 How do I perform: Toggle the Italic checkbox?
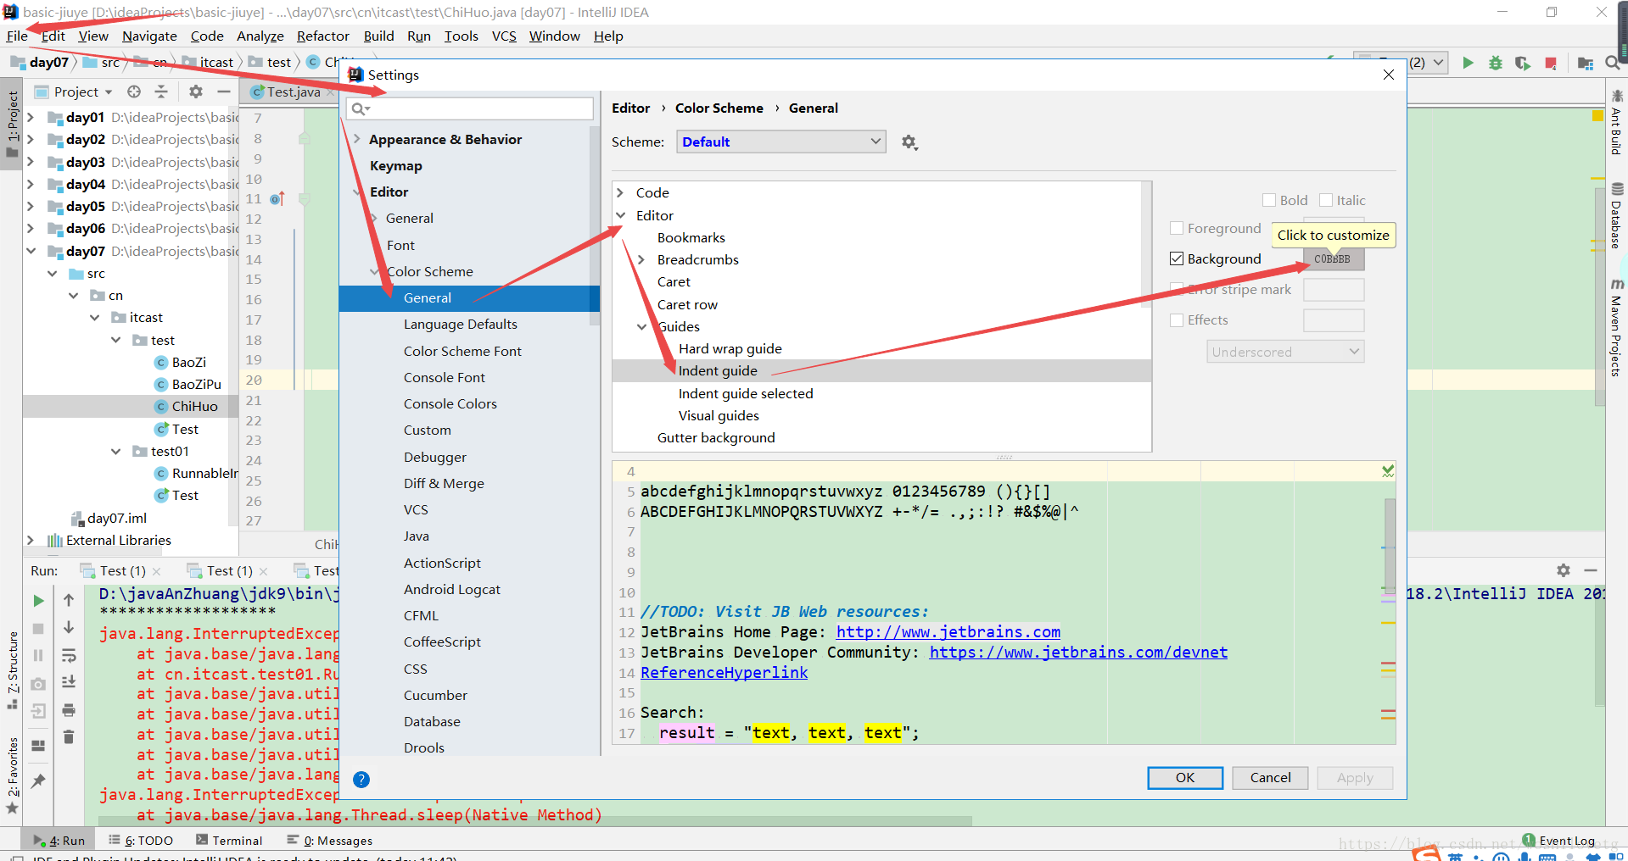pos(1326,201)
